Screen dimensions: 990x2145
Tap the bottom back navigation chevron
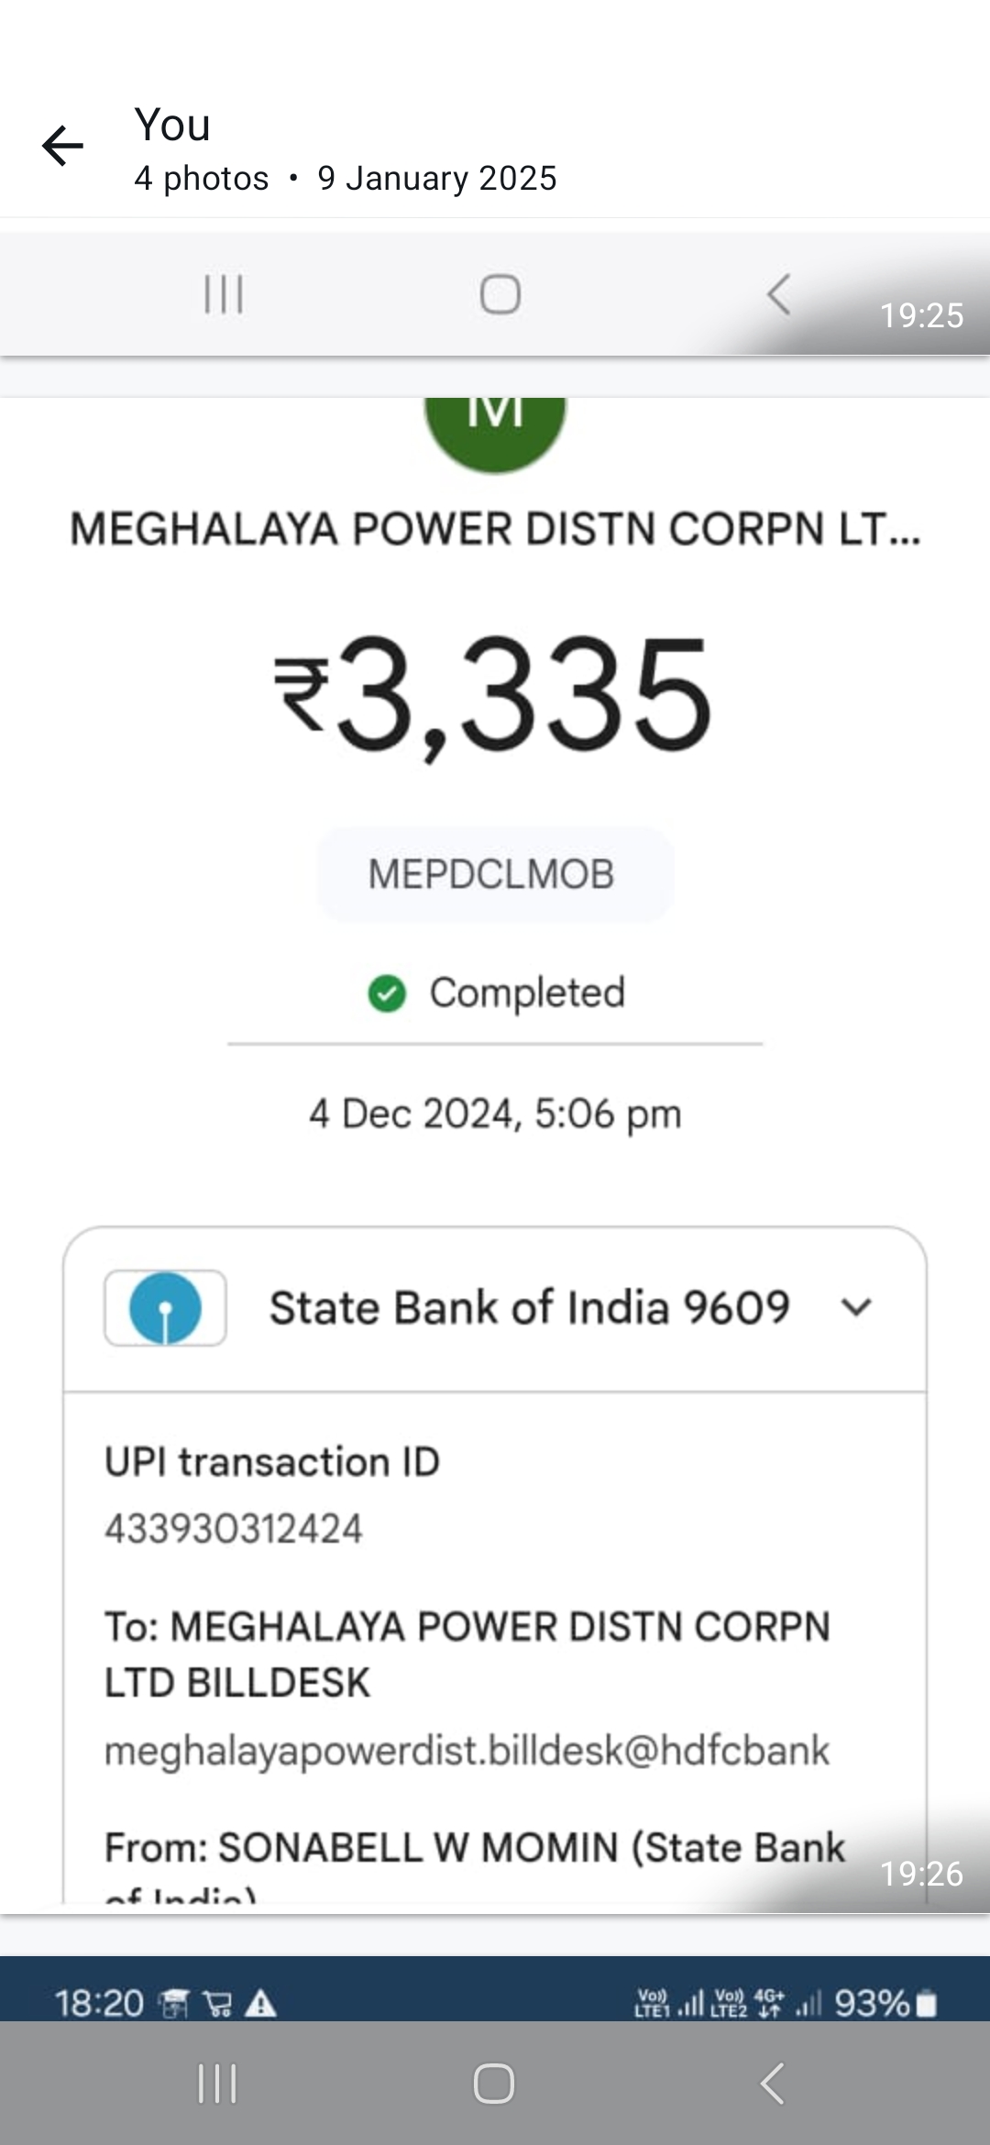(x=773, y=2084)
